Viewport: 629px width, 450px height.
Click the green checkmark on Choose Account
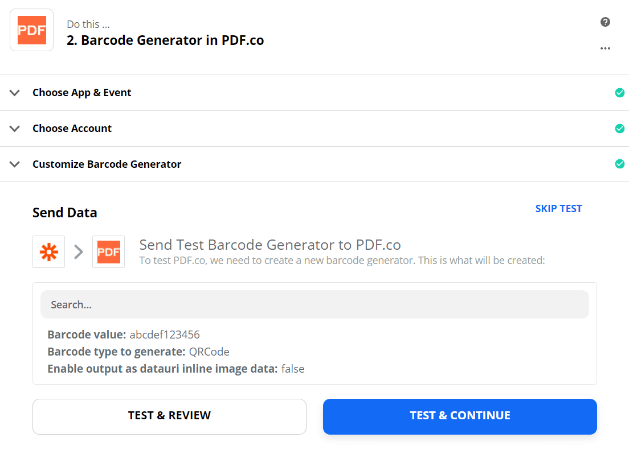620,129
